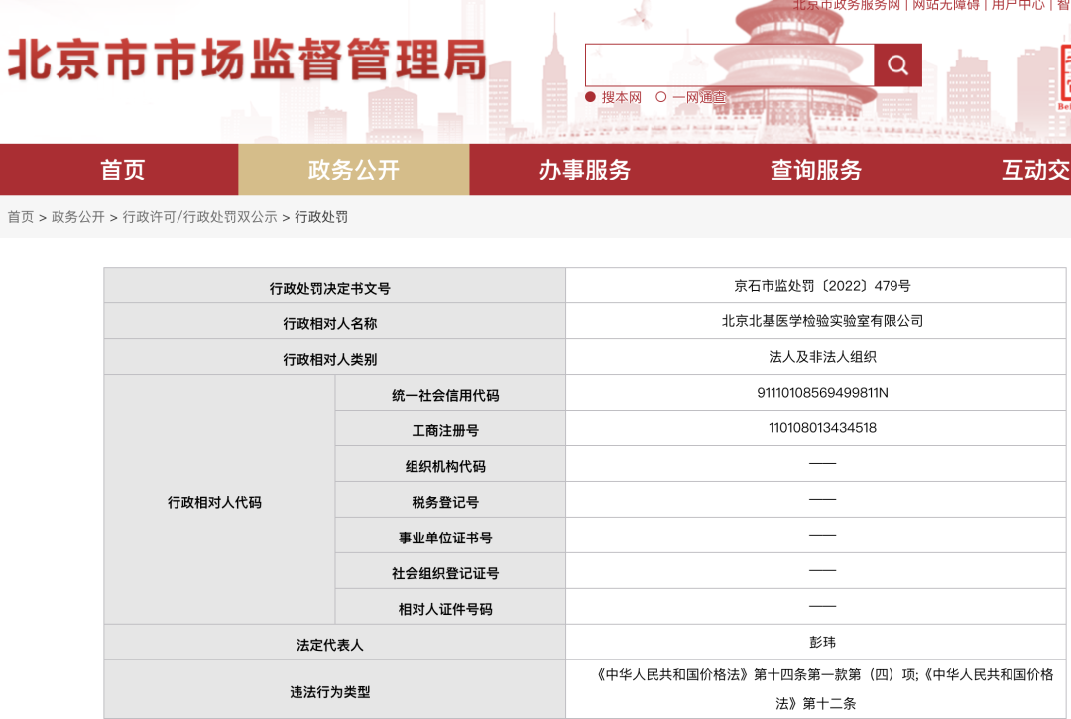Click the 法定代表人 label cell
This screenshot has width=1071, height=719.
click(335, 642)
